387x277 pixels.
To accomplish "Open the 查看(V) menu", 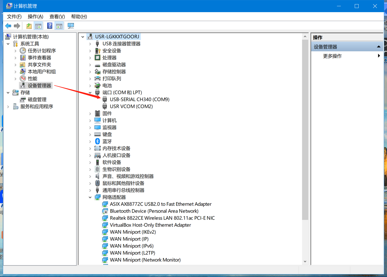I will 57,17.
